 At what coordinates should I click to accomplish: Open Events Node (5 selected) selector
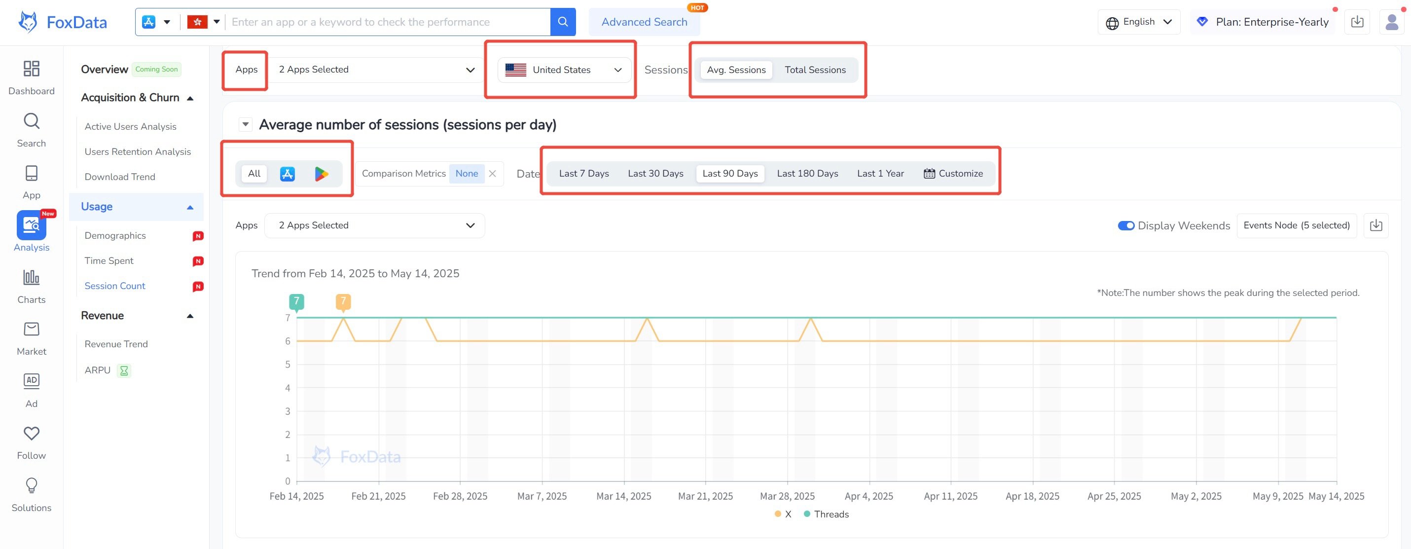(x=1297, y=226)
